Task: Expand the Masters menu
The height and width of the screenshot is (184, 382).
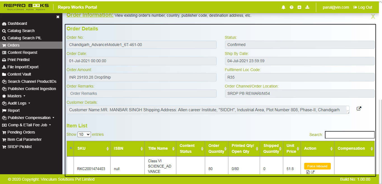Action: point(14,96)
